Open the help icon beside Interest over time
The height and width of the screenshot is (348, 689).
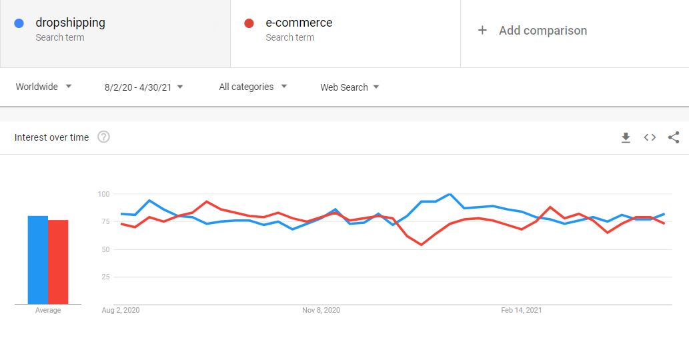103,137
